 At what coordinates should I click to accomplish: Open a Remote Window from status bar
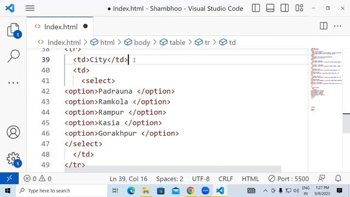(x=9, y=178)
